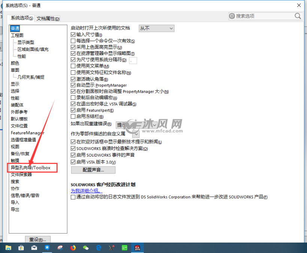Select 普通 in the options tree
Screen dimensions: 307x253
tap(15, 28)
